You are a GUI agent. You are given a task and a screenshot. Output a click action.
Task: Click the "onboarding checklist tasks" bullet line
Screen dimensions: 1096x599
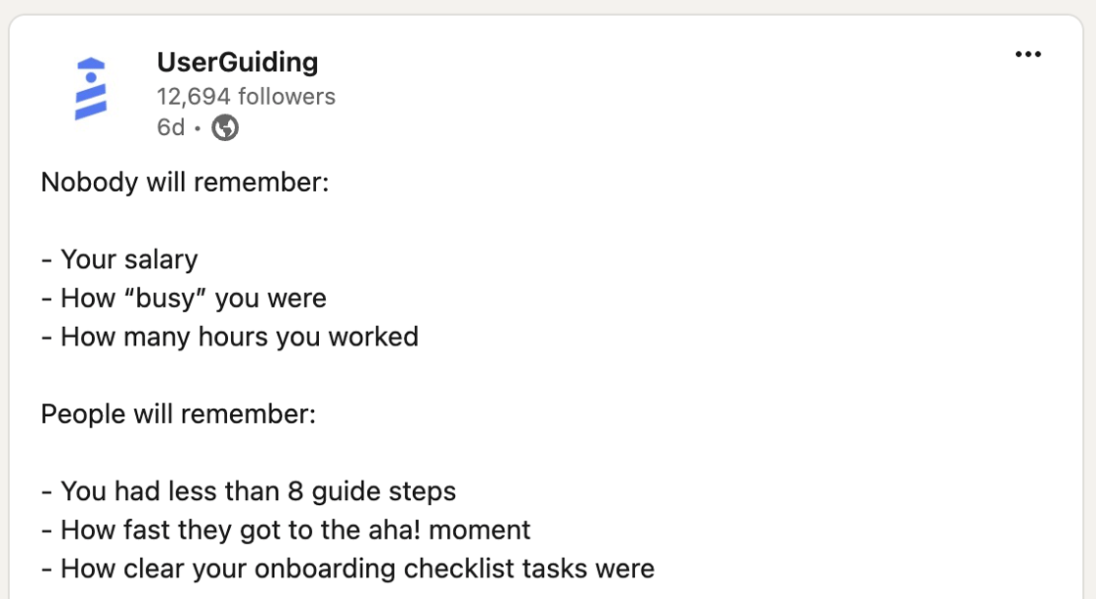357,569
